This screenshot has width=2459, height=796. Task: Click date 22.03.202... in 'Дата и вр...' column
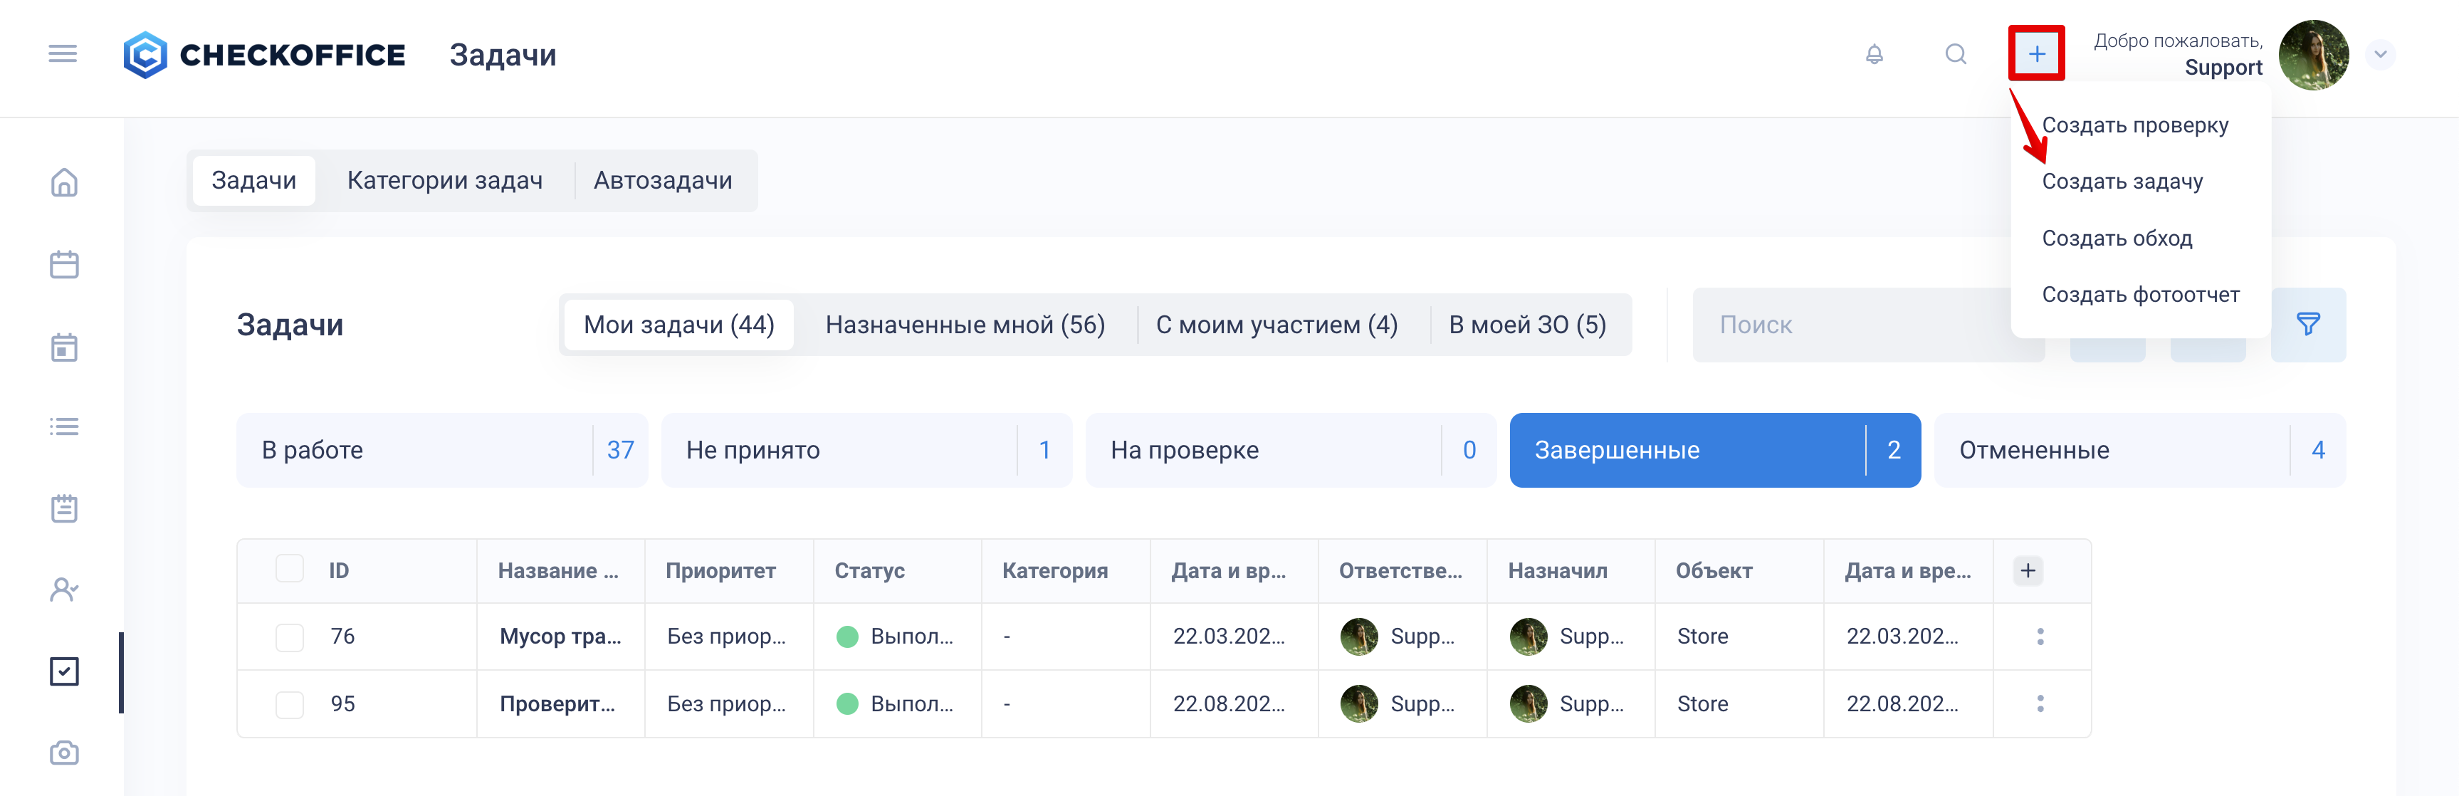tap(1229, 637)
